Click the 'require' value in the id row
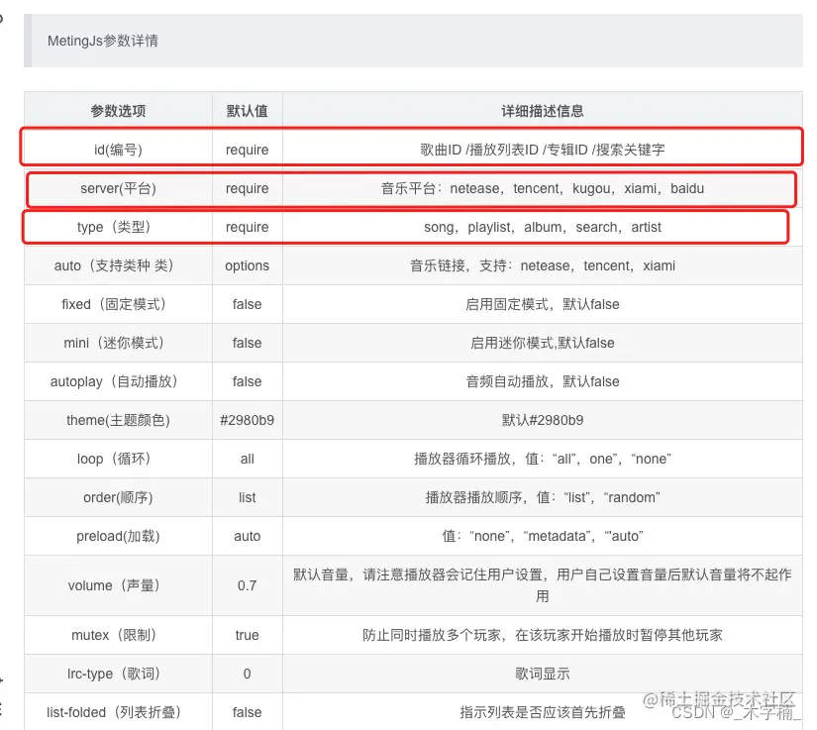817x730 pixels. point(247,151)
